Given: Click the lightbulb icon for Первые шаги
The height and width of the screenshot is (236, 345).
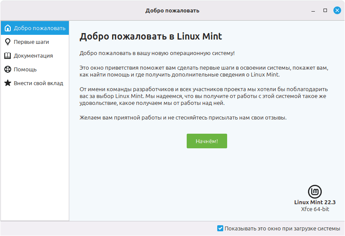Looking at the screenshot, I should pos(8,42).
